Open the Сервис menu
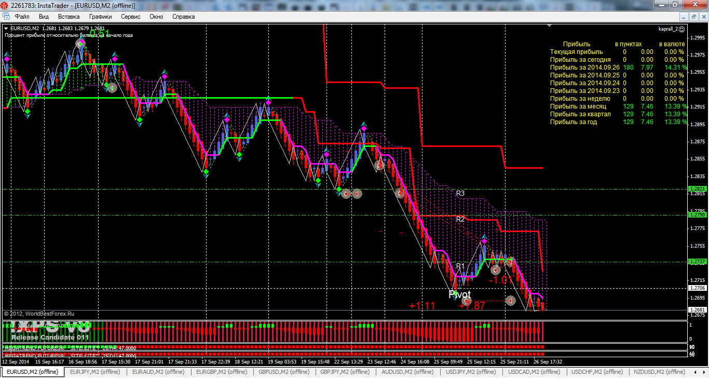The width and height of the screenshot is (709, 378). coord(131,17)
